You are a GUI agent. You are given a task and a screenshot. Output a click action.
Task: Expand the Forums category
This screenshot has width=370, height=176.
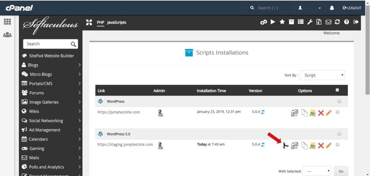tap(51, 93)
